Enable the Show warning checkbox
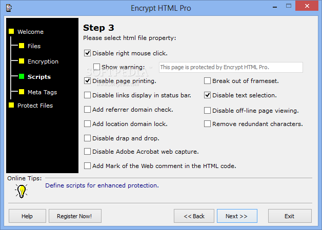This screenshot has height=230, width=322. click(x=96, y=67)
